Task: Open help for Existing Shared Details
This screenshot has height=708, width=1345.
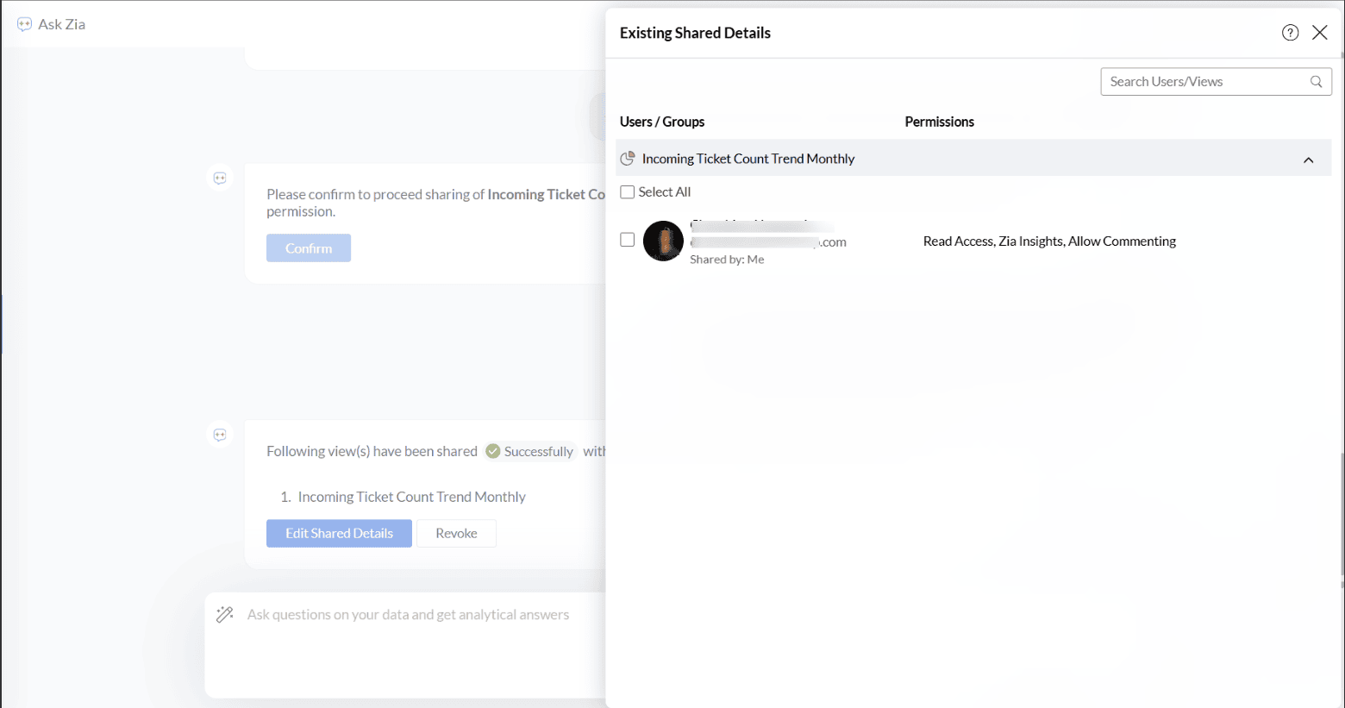Action: (x=1290, y=33)
